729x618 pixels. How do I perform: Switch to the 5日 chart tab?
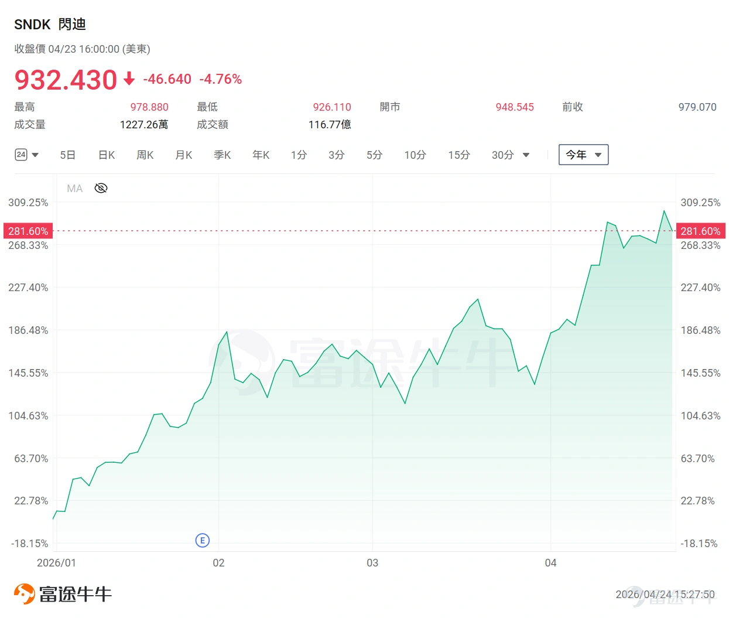coord(68,155)
